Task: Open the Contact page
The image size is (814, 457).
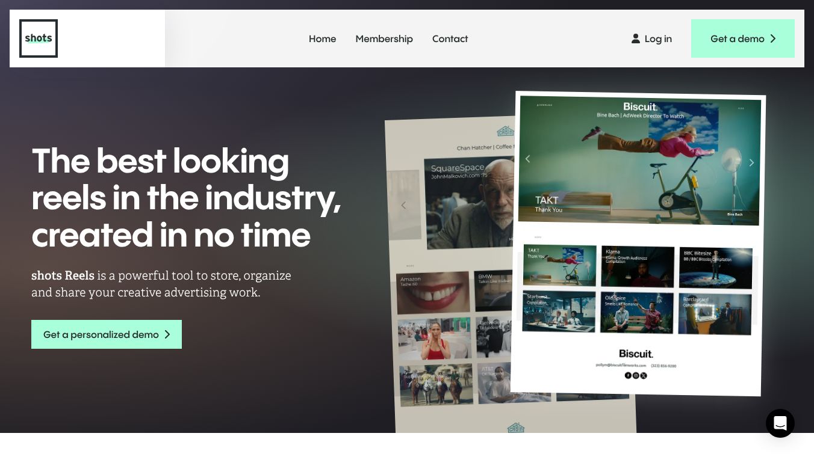Action: pos(450,38)
